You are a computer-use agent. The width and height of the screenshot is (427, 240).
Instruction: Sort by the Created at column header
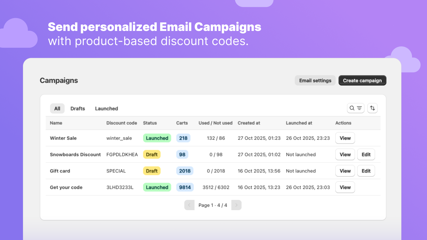pos(249,123)
